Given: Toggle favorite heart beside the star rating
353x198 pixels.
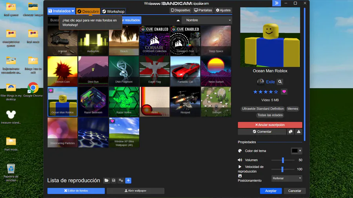Looking at the screenshot, I should [284, 92].
